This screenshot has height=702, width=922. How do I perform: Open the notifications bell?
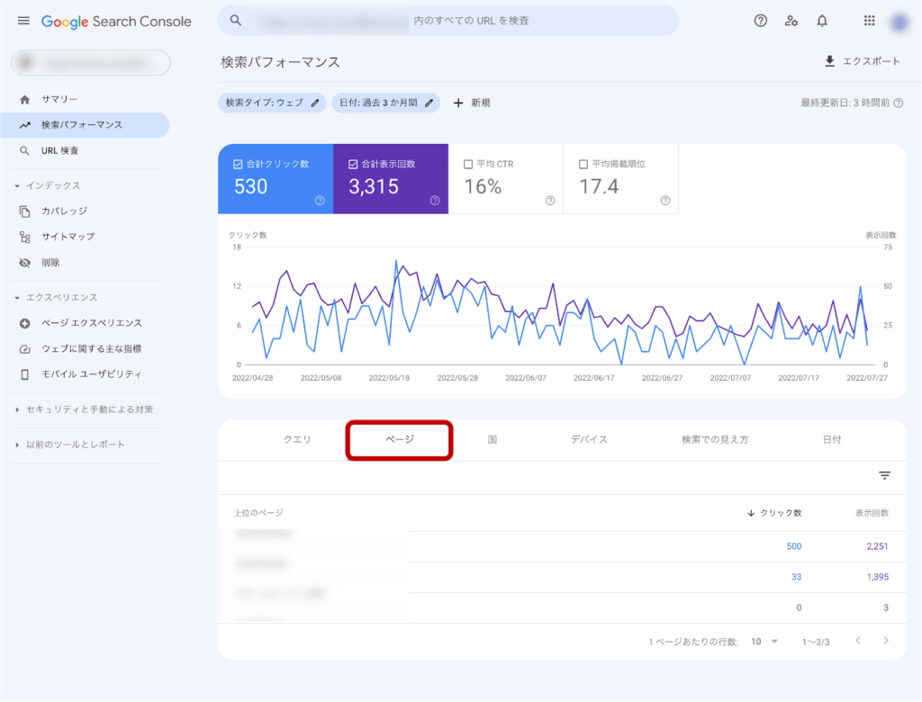822,21
